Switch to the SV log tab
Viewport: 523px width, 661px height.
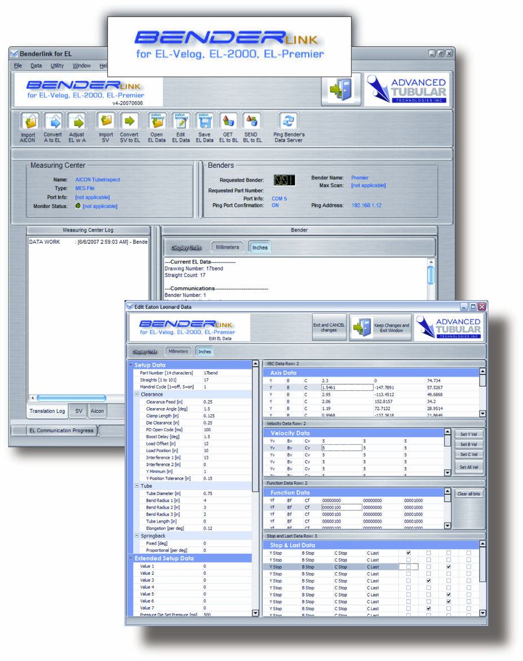tap(78, 411)
